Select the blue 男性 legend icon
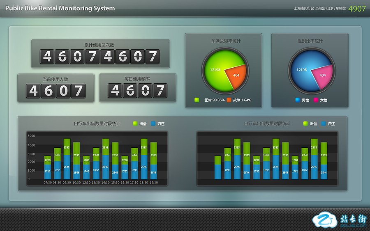Viewport: 370px width, 231px height. (298, 100)
